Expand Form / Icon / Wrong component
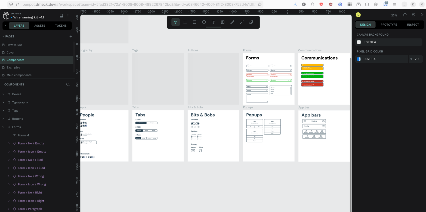The image size is (426, 212). coord(9,184)
